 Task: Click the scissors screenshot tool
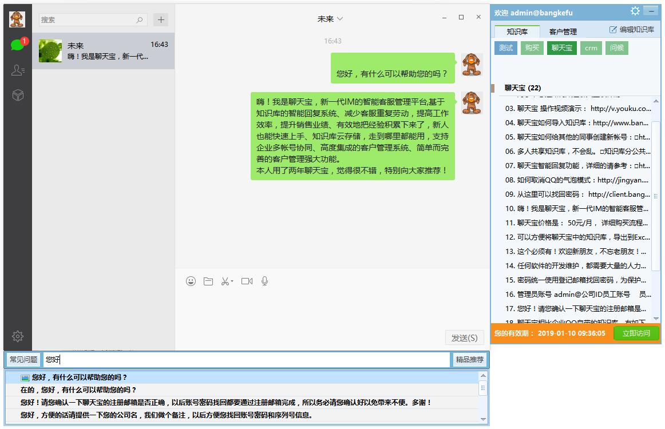[225, 281]
